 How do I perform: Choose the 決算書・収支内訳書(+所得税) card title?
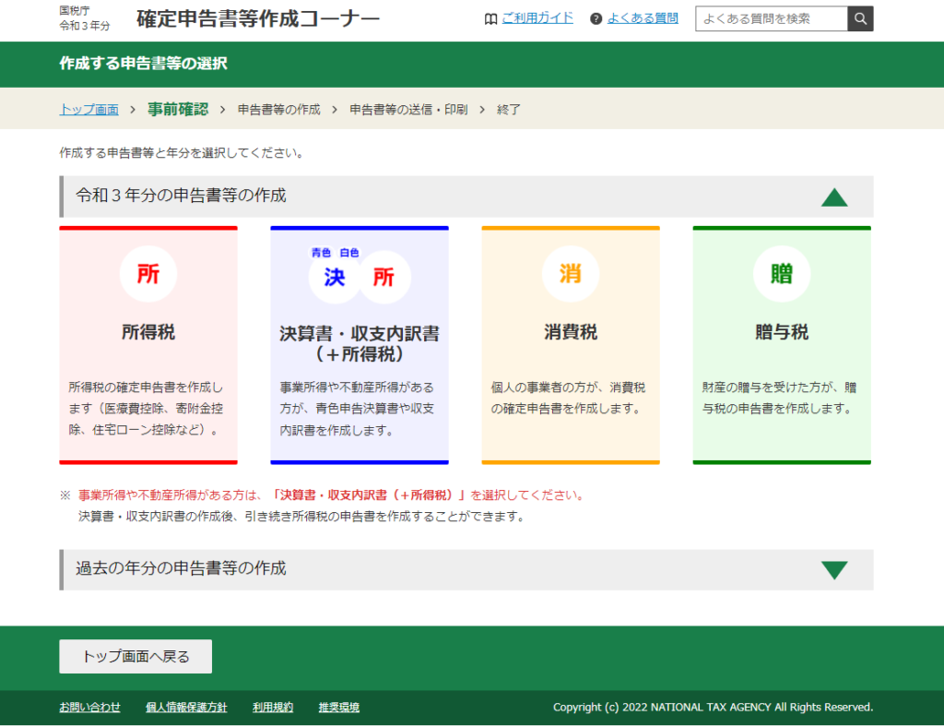coord(360,343)
